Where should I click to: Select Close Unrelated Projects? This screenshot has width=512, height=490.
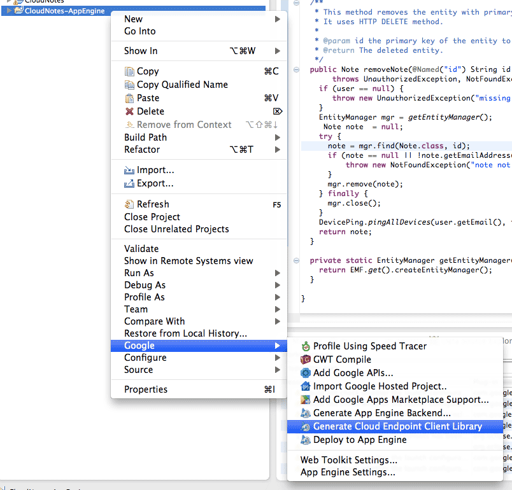[x=176, y=229]
